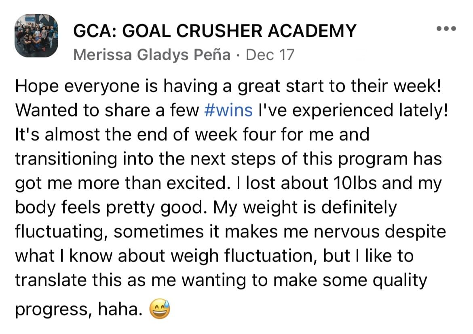Click the phrase "weigh fluctuation" in the post
Screen dimensions: 473x334
[244, 256]
